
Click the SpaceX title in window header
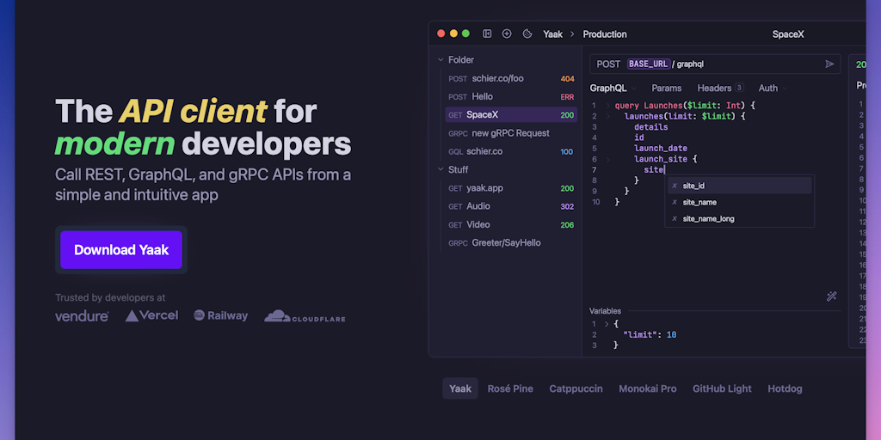pos(788,34)
